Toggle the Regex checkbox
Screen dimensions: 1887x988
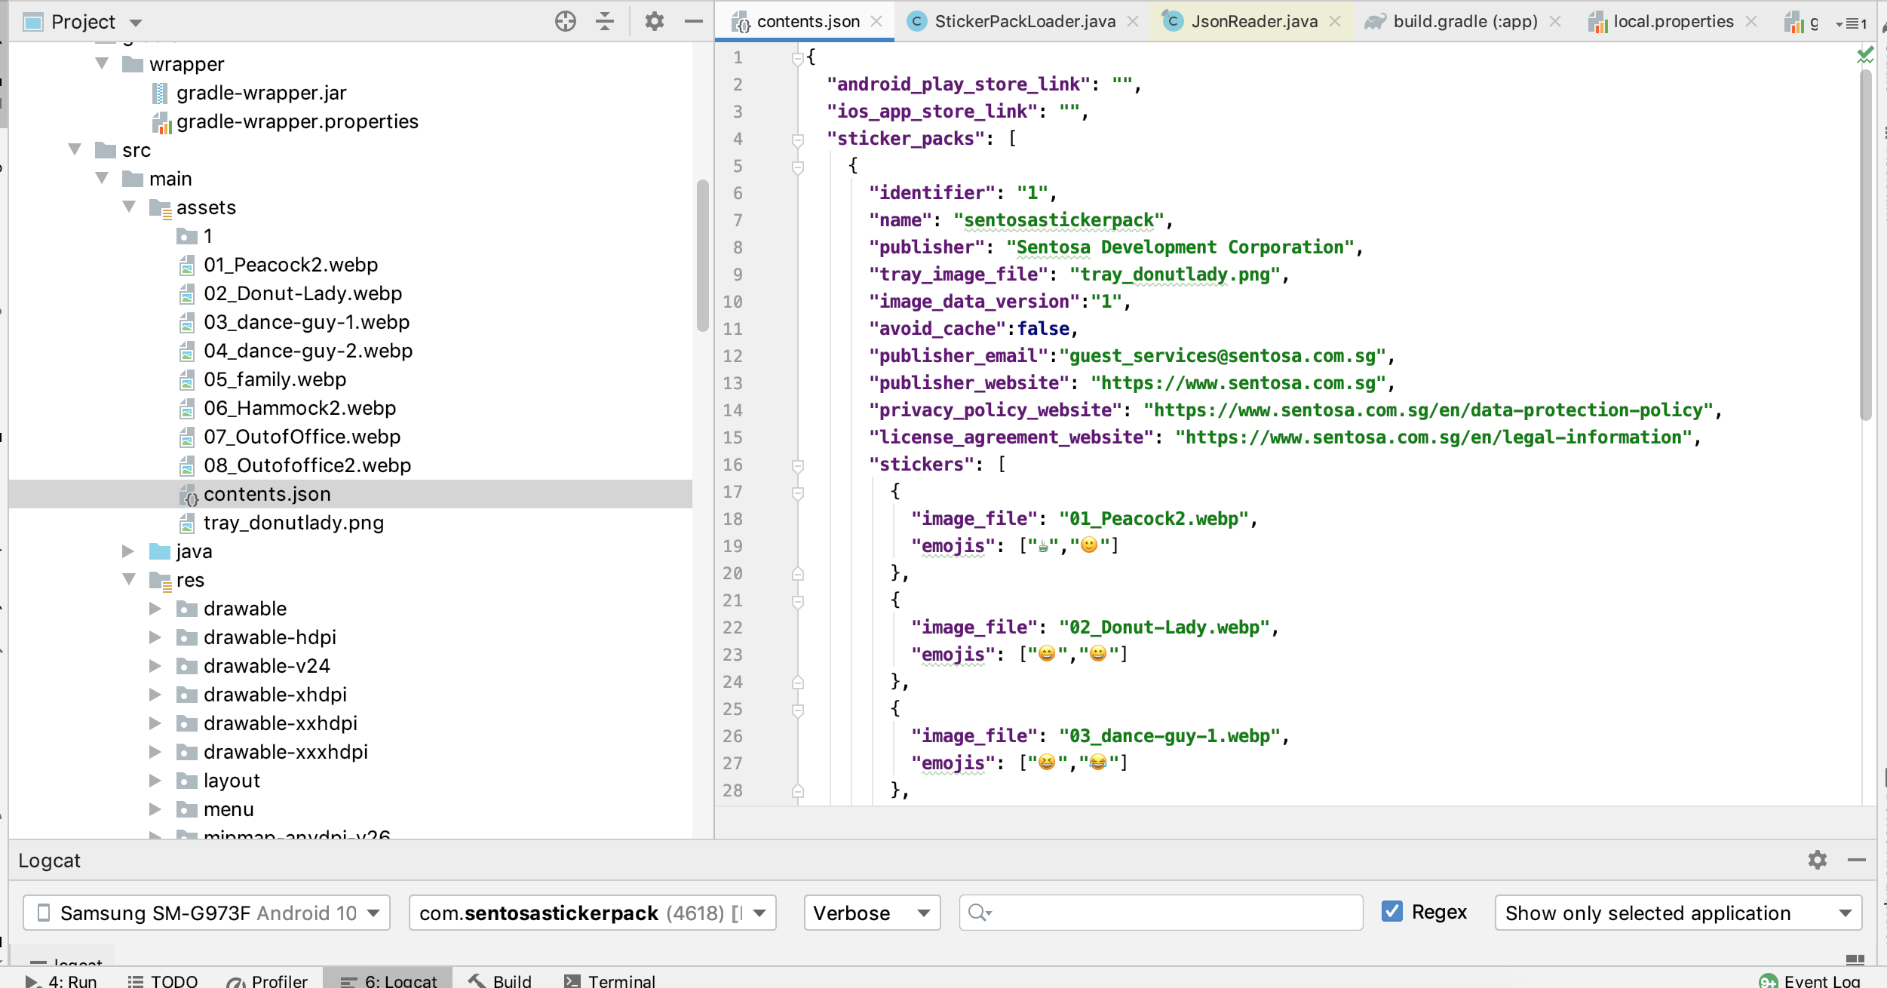(1392, 911)
